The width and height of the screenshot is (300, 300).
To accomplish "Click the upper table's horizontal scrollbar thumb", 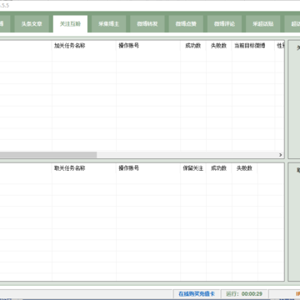I will pos(48,155).
